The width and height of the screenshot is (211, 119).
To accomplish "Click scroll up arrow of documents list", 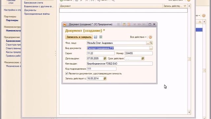I will [x=189, y=6].
